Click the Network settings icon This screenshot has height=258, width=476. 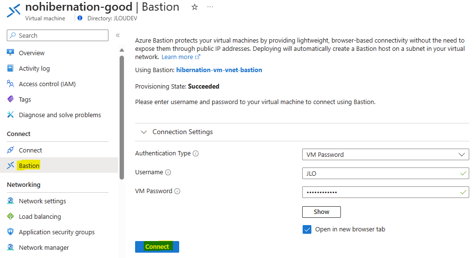pos(11,200)
